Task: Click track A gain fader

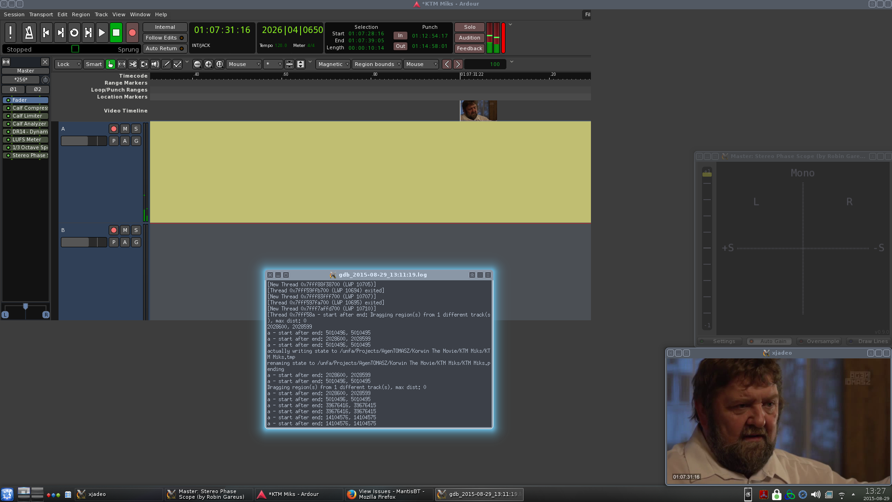Action: tap(84, 141)
